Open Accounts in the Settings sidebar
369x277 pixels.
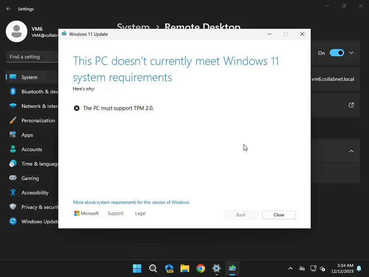(32, 149)
